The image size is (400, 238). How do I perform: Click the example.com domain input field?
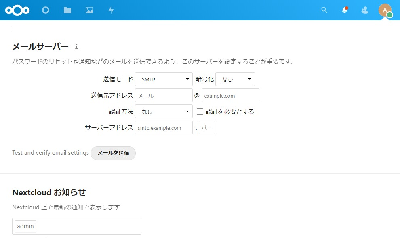click(230, 95)
